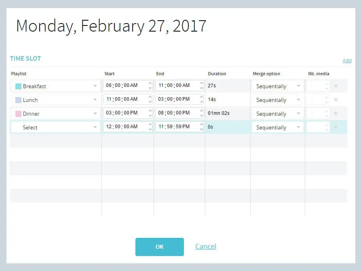Click the 11:59:59 PM end time field

pyautogui.click(x=177, y=127)
